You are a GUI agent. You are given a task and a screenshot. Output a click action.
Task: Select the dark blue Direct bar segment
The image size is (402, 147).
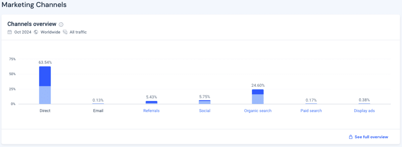[x=45, y=76]
